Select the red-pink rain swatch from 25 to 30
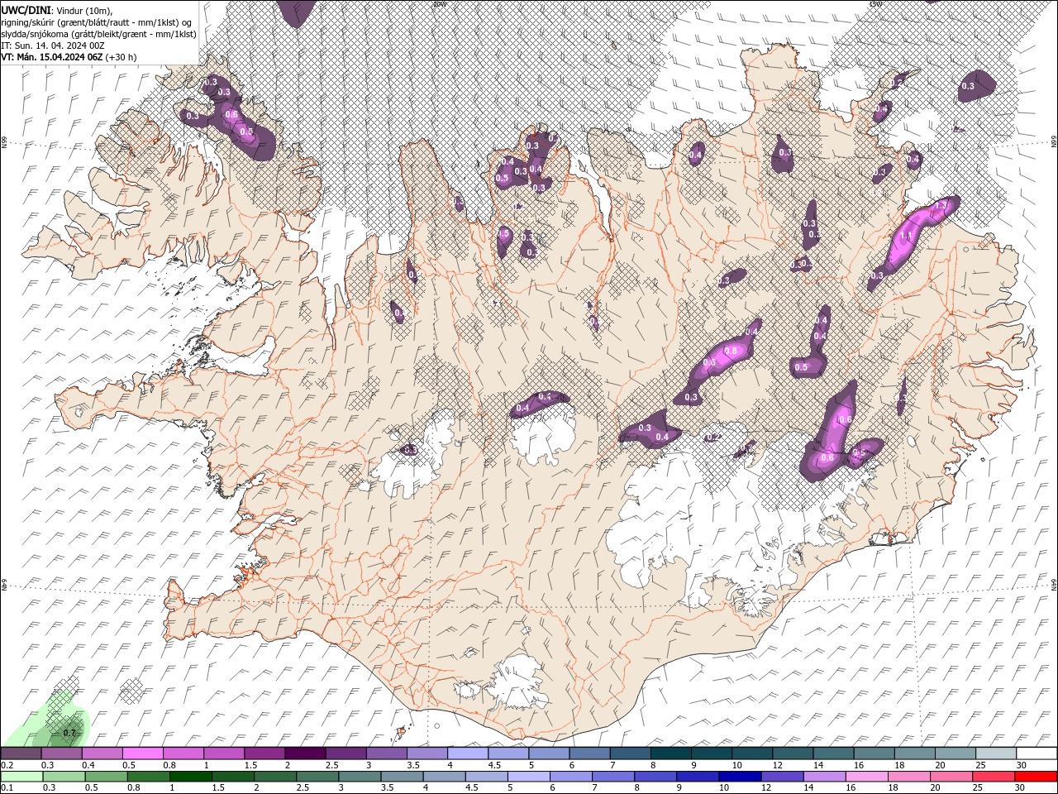Viewport: 1058px width, 794px height. pos(993,777)
